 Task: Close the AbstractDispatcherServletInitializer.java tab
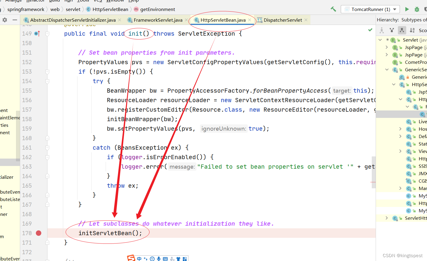pos(120,20)
